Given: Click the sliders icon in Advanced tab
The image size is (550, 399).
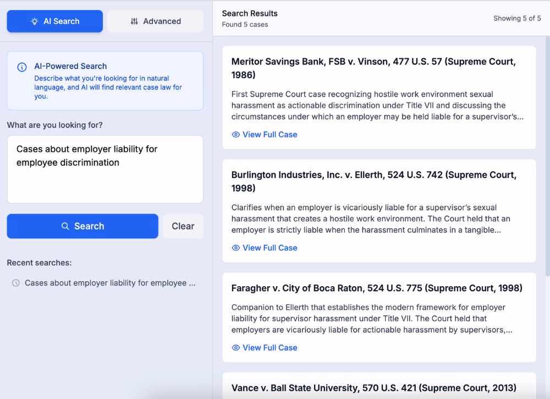Looking at the screenshot, I should pyautogui.click(x=134, y=21).
